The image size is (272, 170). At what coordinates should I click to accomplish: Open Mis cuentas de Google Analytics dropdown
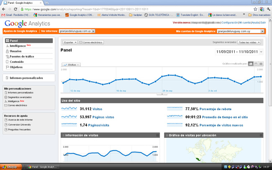point(241,31)
